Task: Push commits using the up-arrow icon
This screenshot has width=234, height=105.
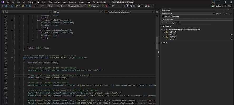Action: point(224,13)
